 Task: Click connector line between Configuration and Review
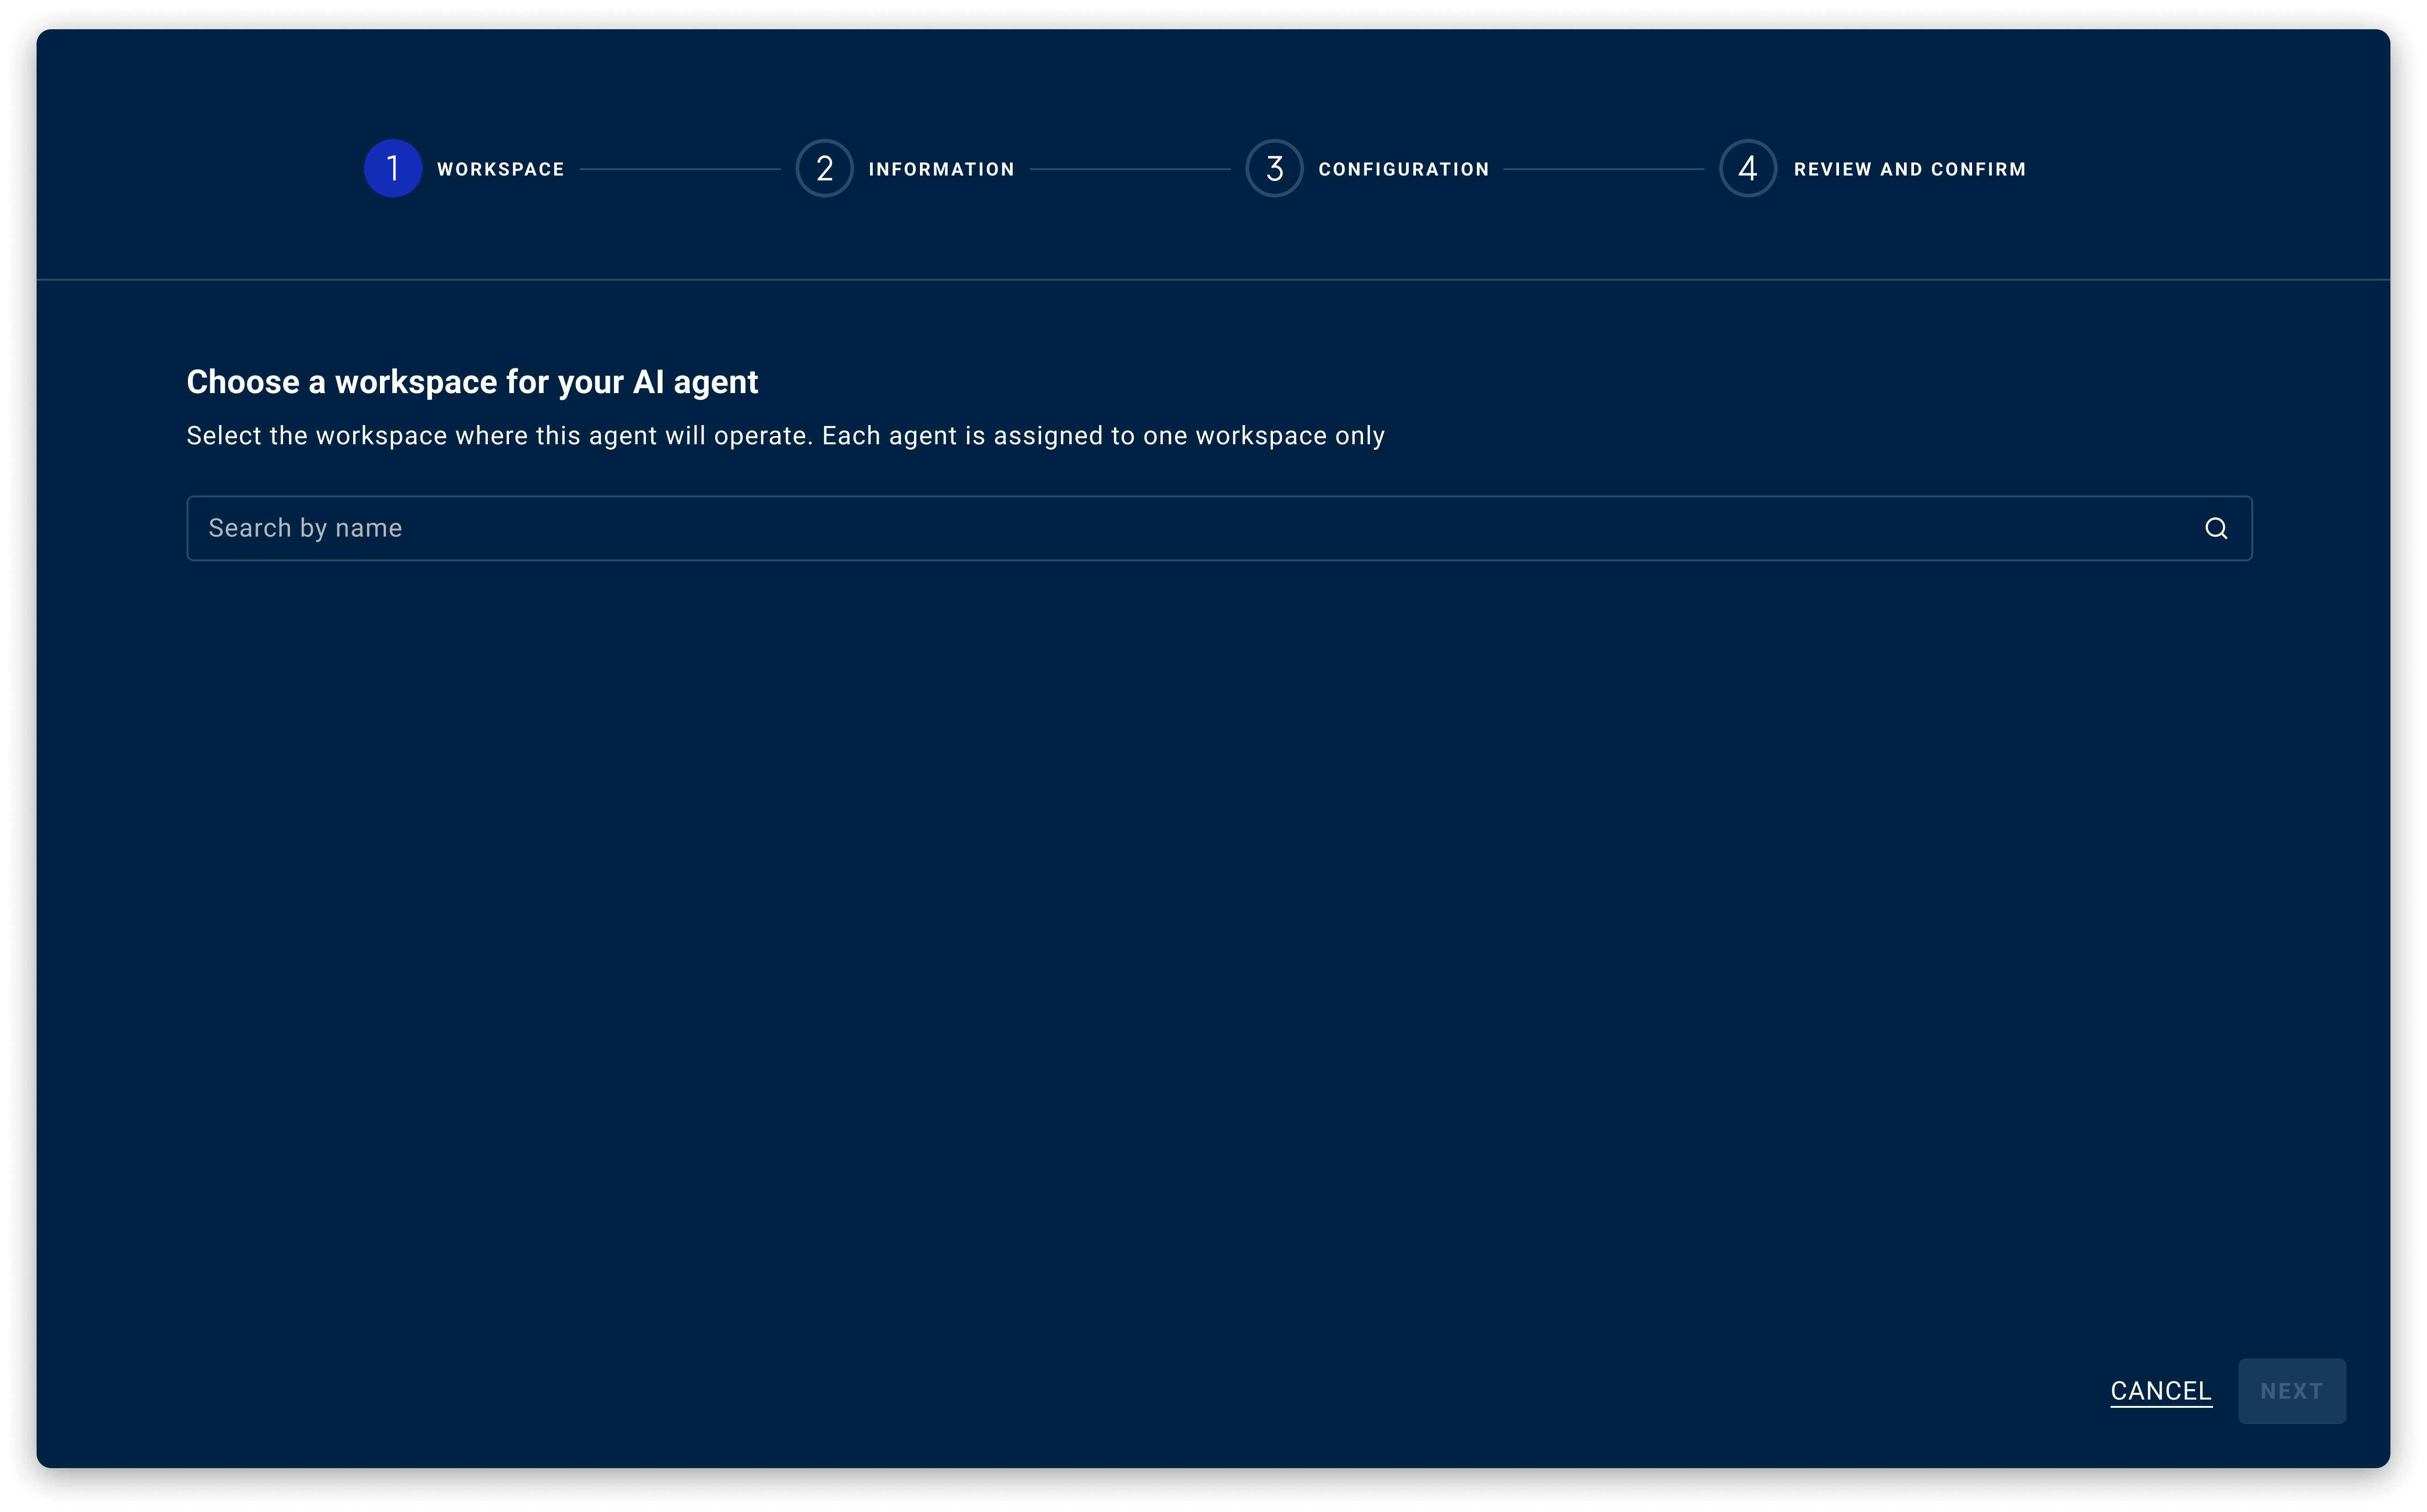[x=1604, y=170]
